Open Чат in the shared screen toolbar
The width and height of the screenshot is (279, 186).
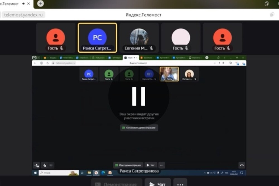151,165
